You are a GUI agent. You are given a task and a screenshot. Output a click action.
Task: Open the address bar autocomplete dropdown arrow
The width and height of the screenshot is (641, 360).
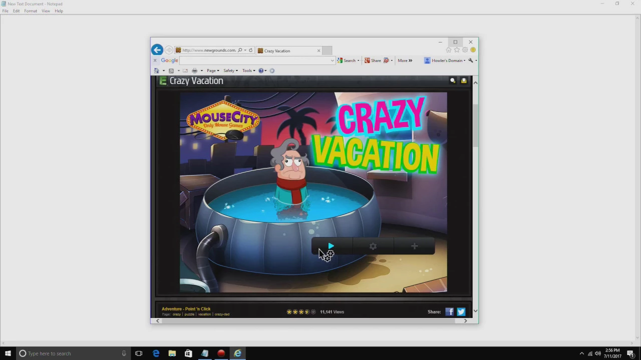(x=245, y=50)
